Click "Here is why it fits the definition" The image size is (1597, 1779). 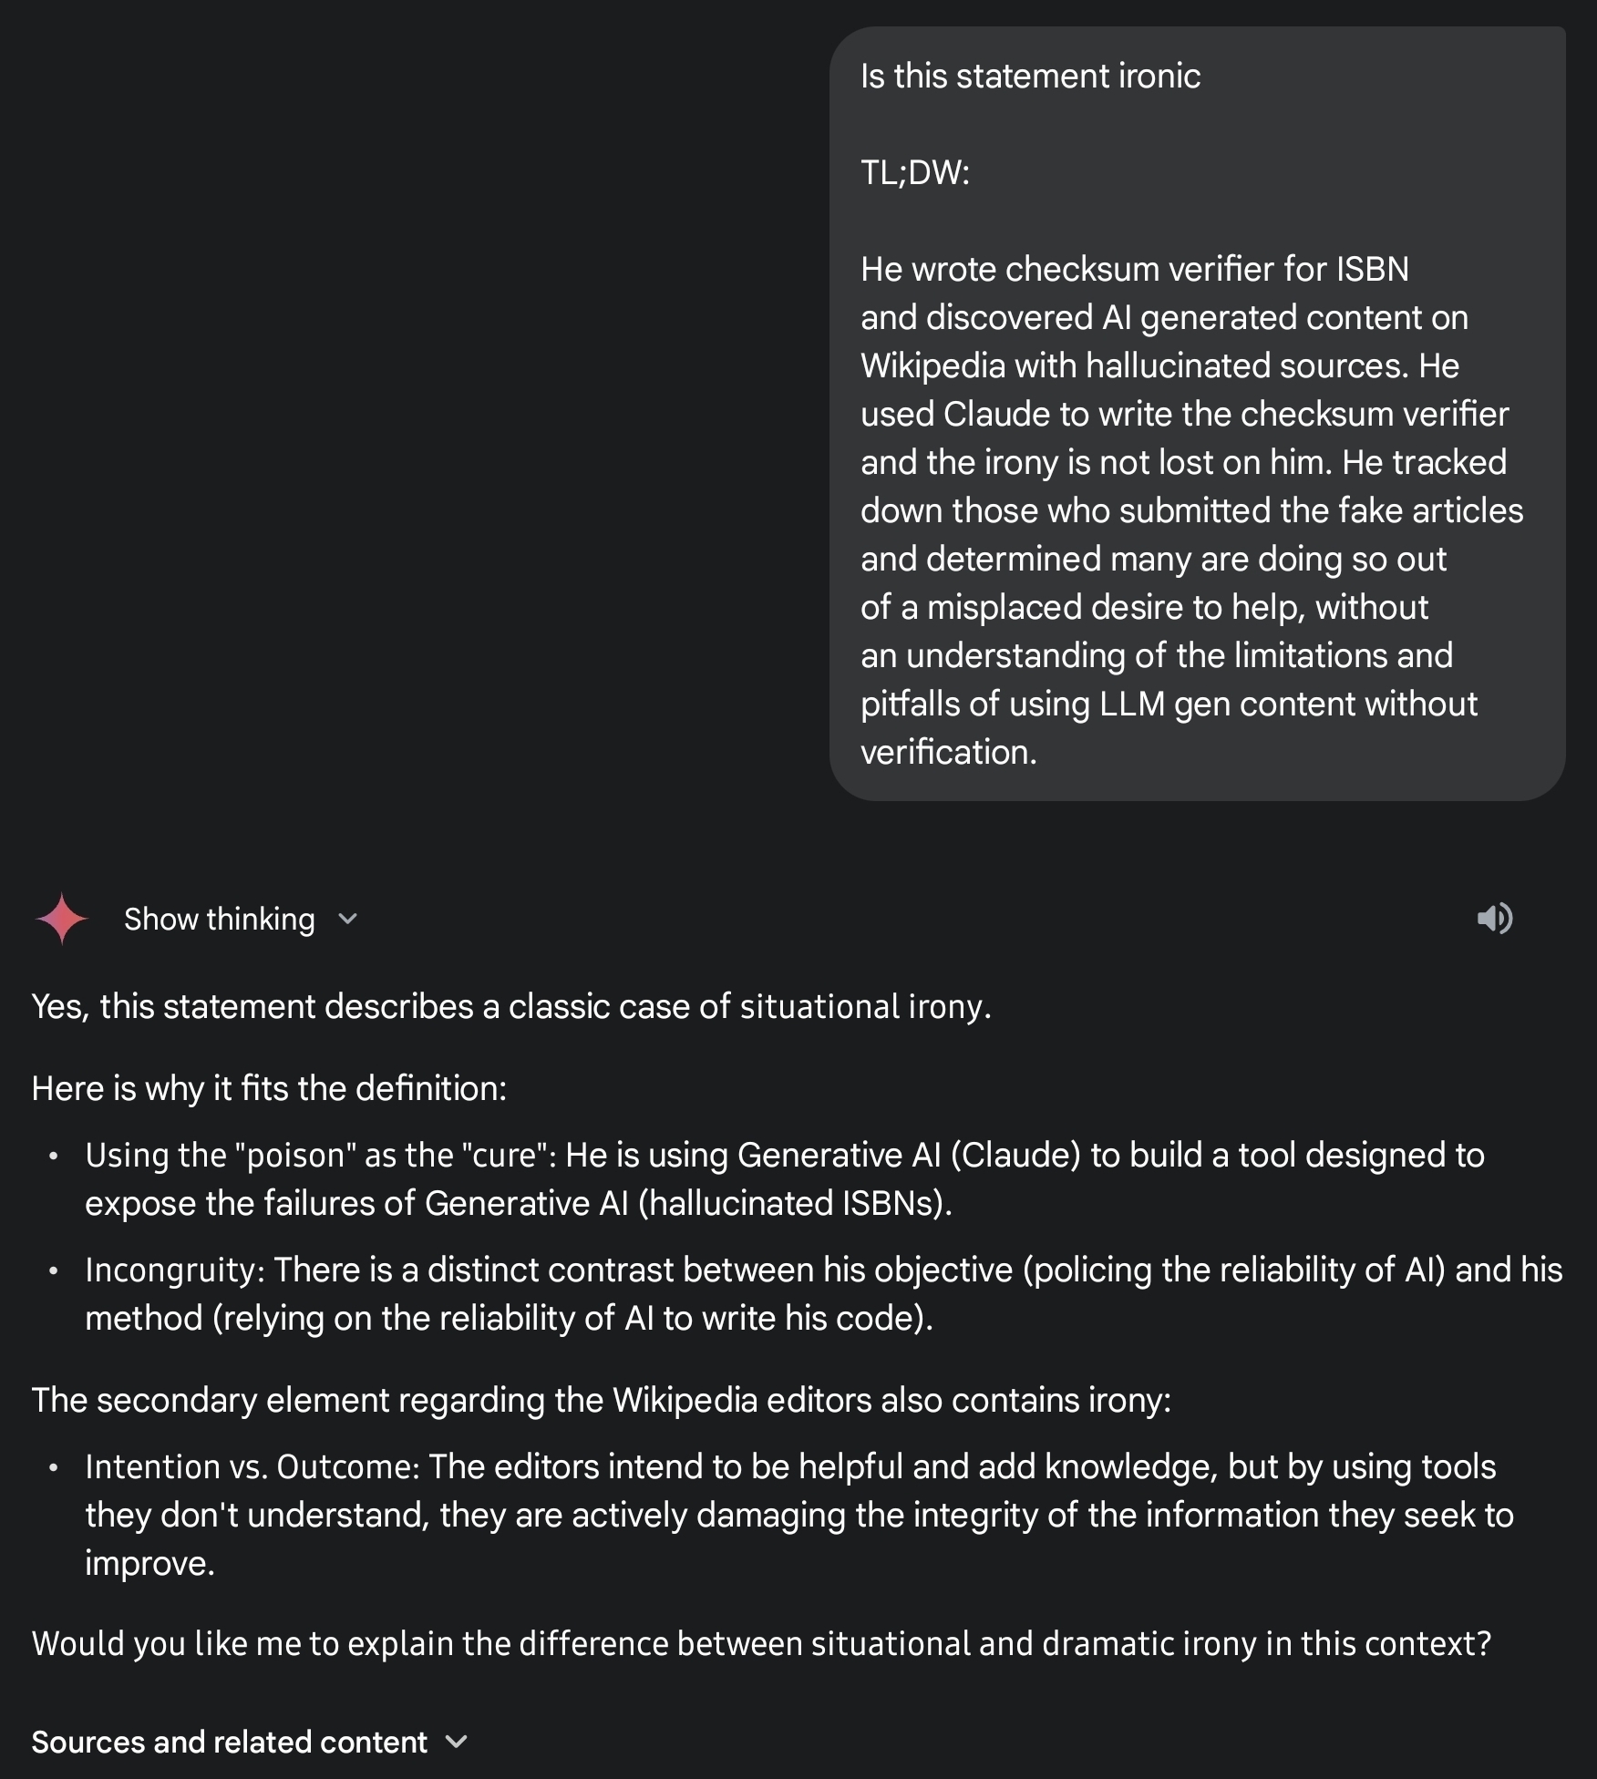point(269,1088)
